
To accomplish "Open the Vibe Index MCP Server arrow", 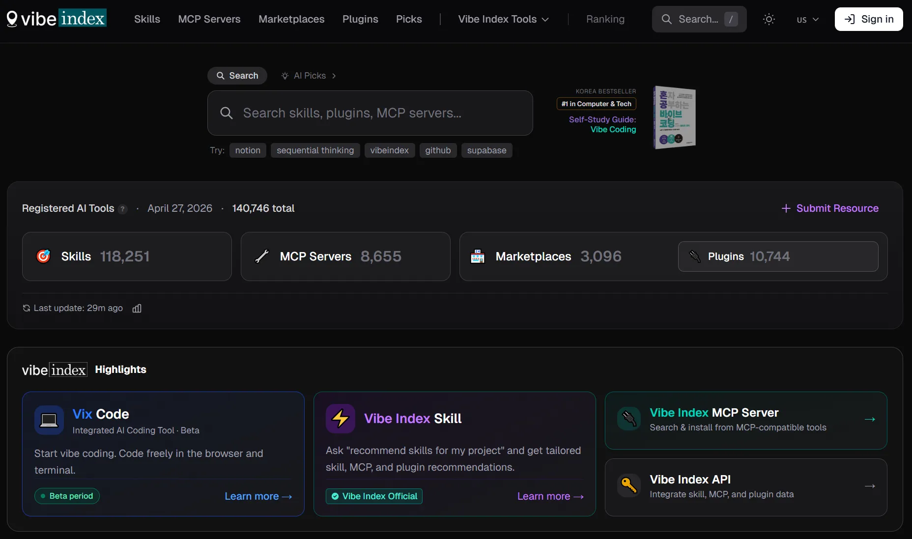I will pyautogui.click(x=870, y=419).
